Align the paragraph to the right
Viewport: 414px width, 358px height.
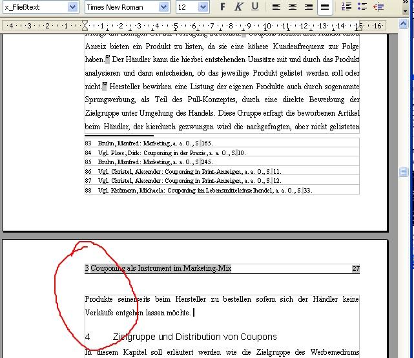point(309,7)
